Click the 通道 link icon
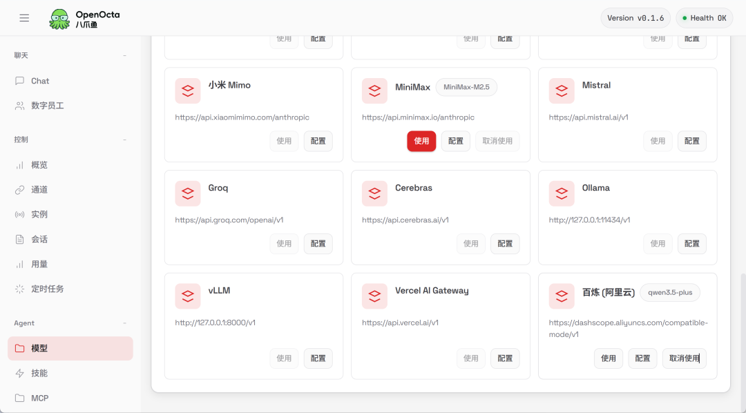The image size is (746, 413). pos(19,190)
